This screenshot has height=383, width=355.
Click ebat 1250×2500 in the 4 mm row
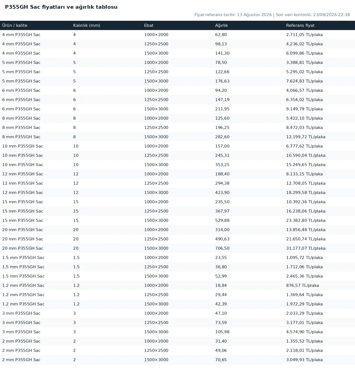pyautogui.click(x=156, y=44)
